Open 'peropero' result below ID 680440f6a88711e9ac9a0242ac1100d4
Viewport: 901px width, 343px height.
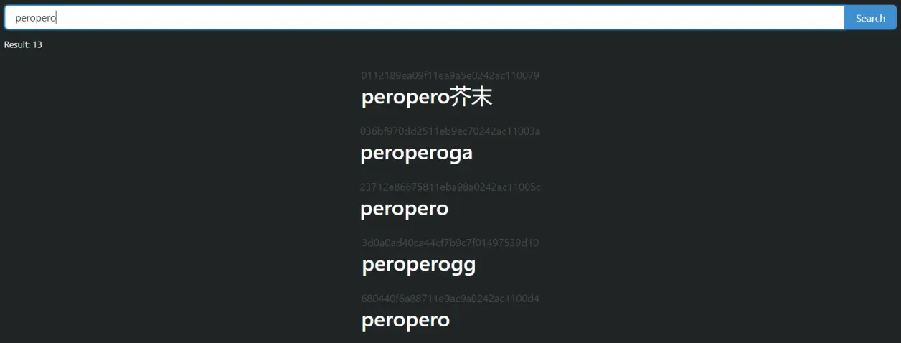tap(405, 320)
